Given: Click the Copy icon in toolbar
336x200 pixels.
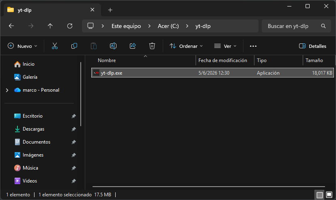Looking at the screenshot, I should (x=74, y=46).
